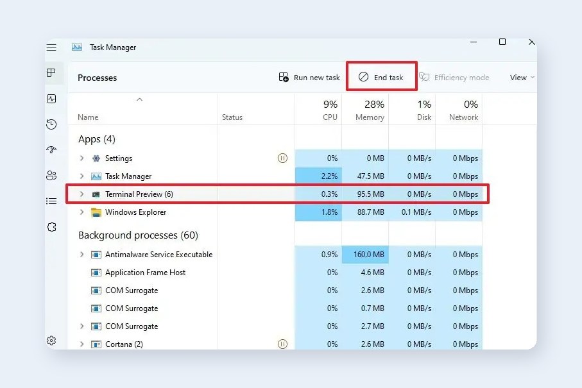Image resolution: width=582 pixels, height=388 pixels.
Task: Open Task Manager settings gear
Action: pyautogui.click(x=51, y=341)
